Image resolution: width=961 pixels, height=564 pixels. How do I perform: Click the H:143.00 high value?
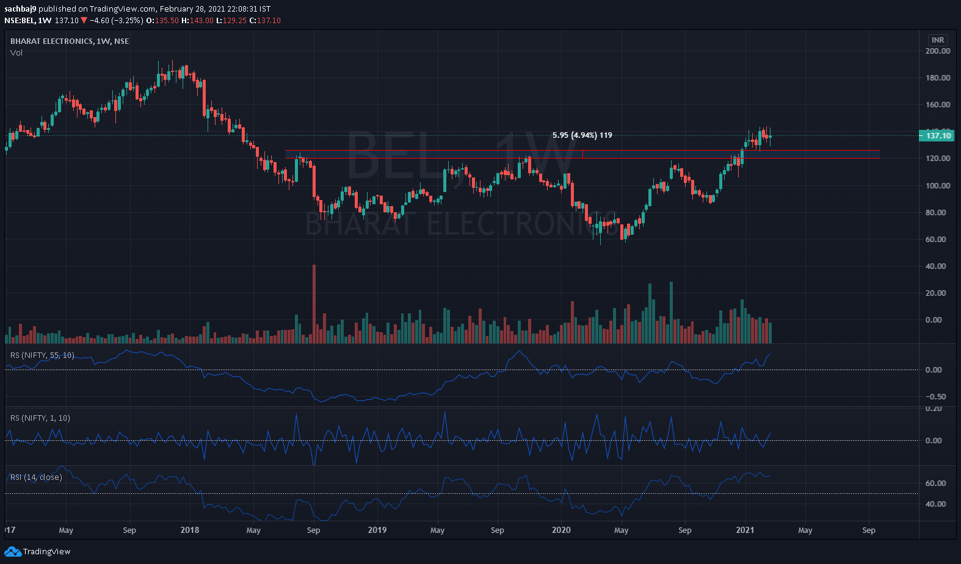tap(197, 20)
